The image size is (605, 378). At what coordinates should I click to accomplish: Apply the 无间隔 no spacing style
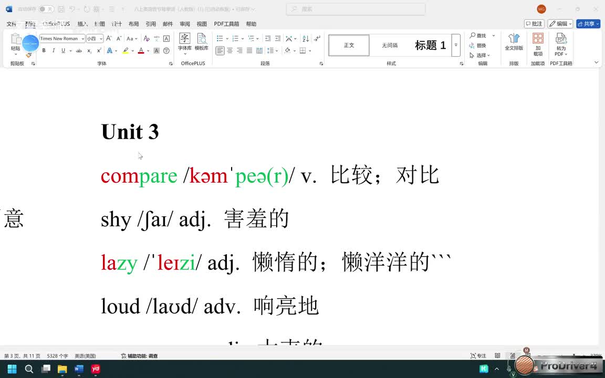390,45
